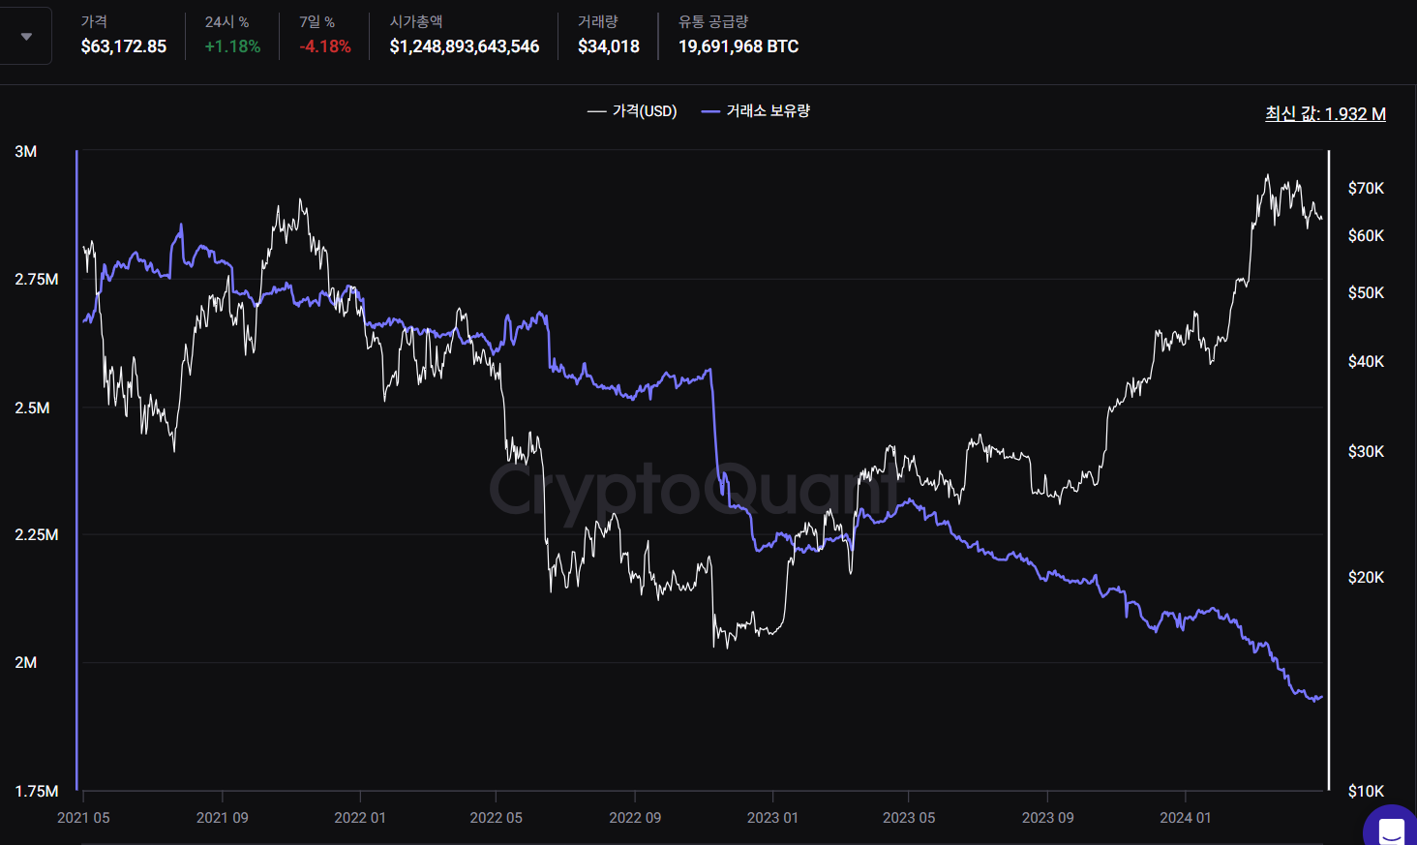
Task: Jump to the 2023 05 x-axis tick
Action: pyautogui.click(x=909, y=818)
